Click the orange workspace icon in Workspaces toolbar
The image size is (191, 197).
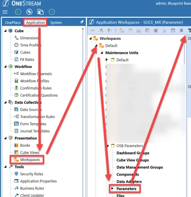122,31
